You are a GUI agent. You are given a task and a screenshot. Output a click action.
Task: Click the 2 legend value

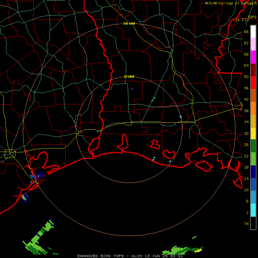(x=247, y=213)
